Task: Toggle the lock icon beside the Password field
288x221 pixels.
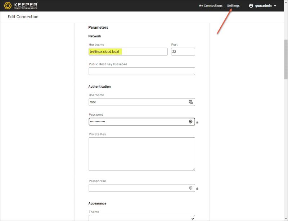Action: [x=198, y=121]
